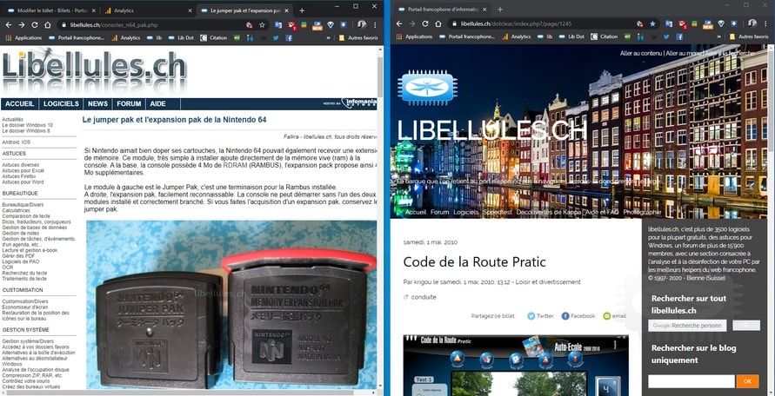Open the Jumper Pak photo
This screenshot has width=775, height=396.
point(231,305)
